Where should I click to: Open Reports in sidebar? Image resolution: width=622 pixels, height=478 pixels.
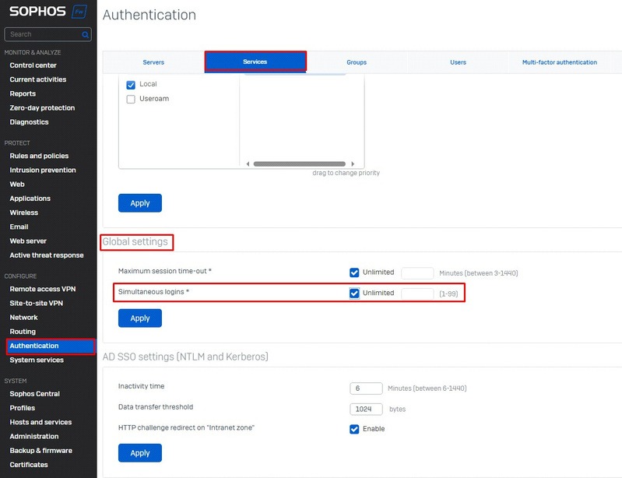23,93
